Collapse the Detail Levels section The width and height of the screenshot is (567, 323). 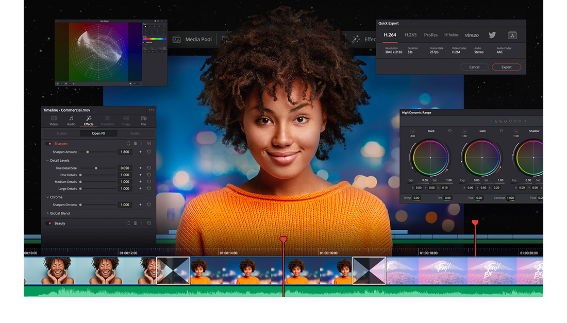click(47, 160)
